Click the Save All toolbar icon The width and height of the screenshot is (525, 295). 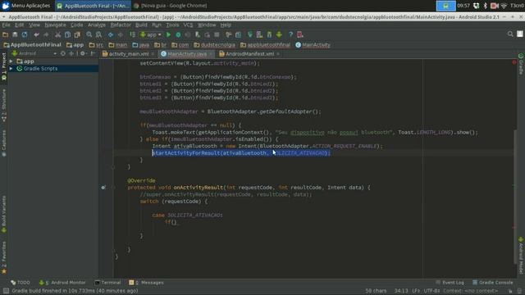tap(15, 34)
